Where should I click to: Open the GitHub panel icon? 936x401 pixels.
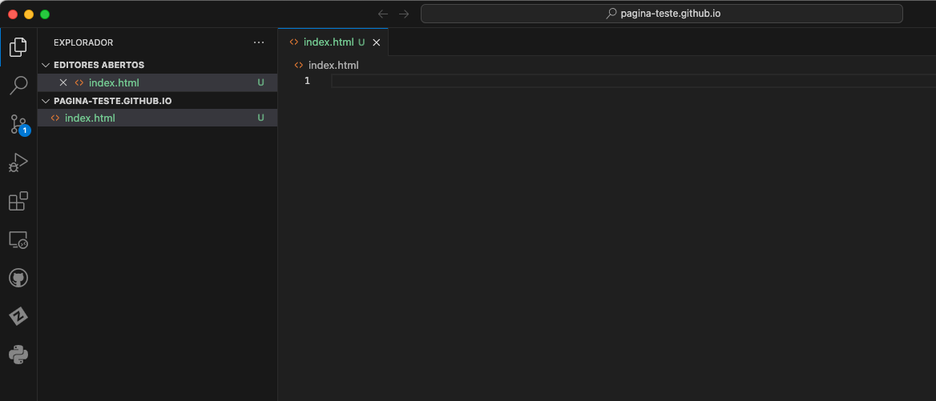(18, 278)
